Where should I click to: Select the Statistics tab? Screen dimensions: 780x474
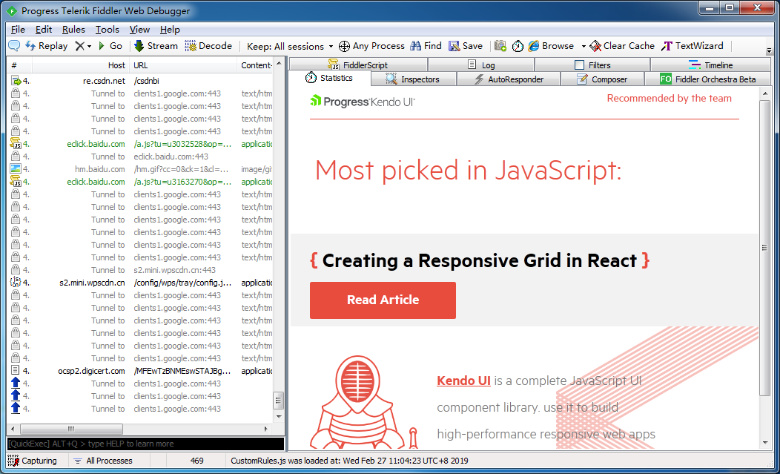330,78
